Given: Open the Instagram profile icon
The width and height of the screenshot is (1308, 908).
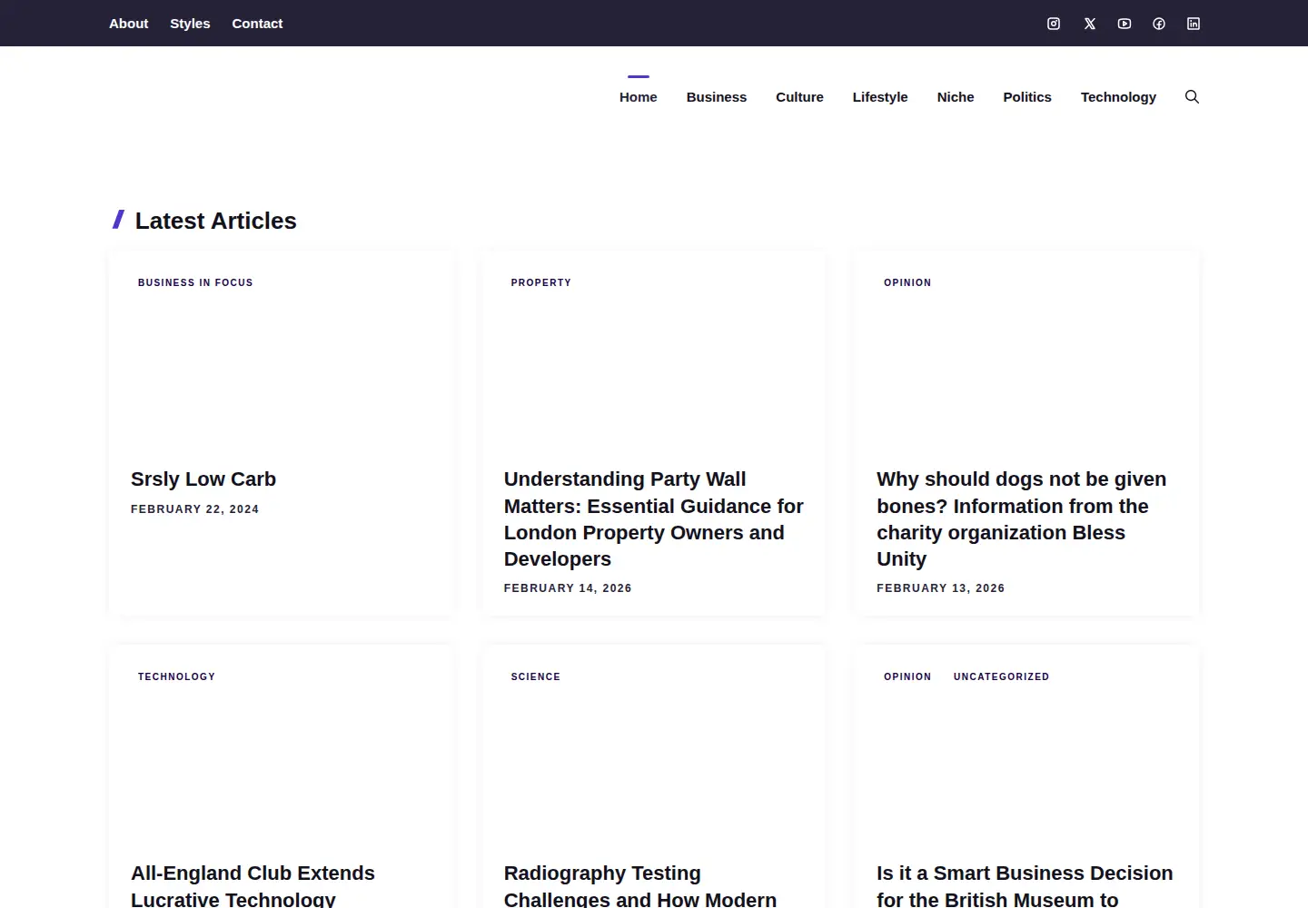Looking at the screenshot, I should pyautogui.click(x=1054, y=24).
